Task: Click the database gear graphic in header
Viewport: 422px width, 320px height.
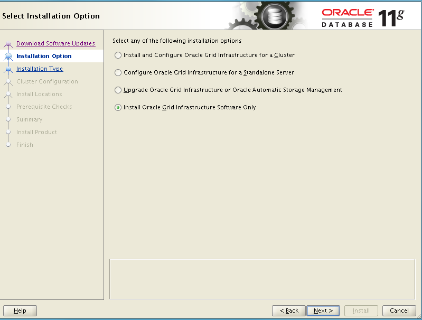Action: 274,15
